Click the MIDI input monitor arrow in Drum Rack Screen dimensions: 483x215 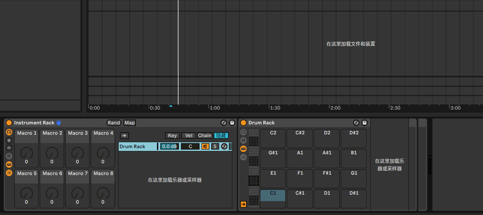coord(244,204)
